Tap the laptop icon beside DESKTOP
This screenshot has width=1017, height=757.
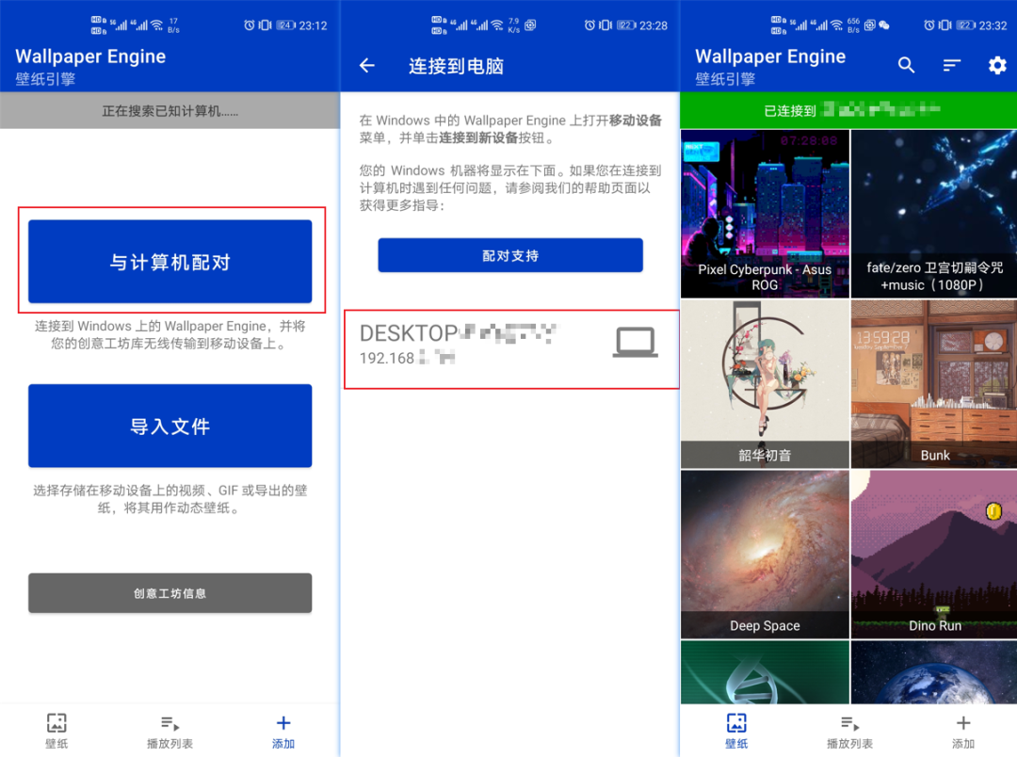click(x=636, y=343)
